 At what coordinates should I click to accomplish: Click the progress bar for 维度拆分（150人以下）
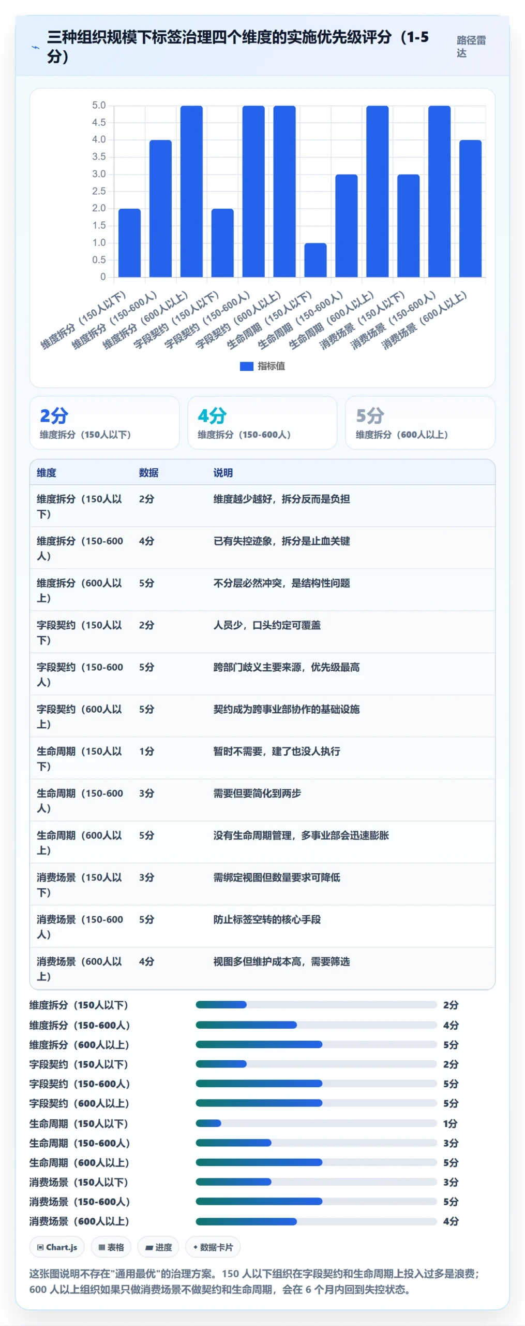[316, 1004]
